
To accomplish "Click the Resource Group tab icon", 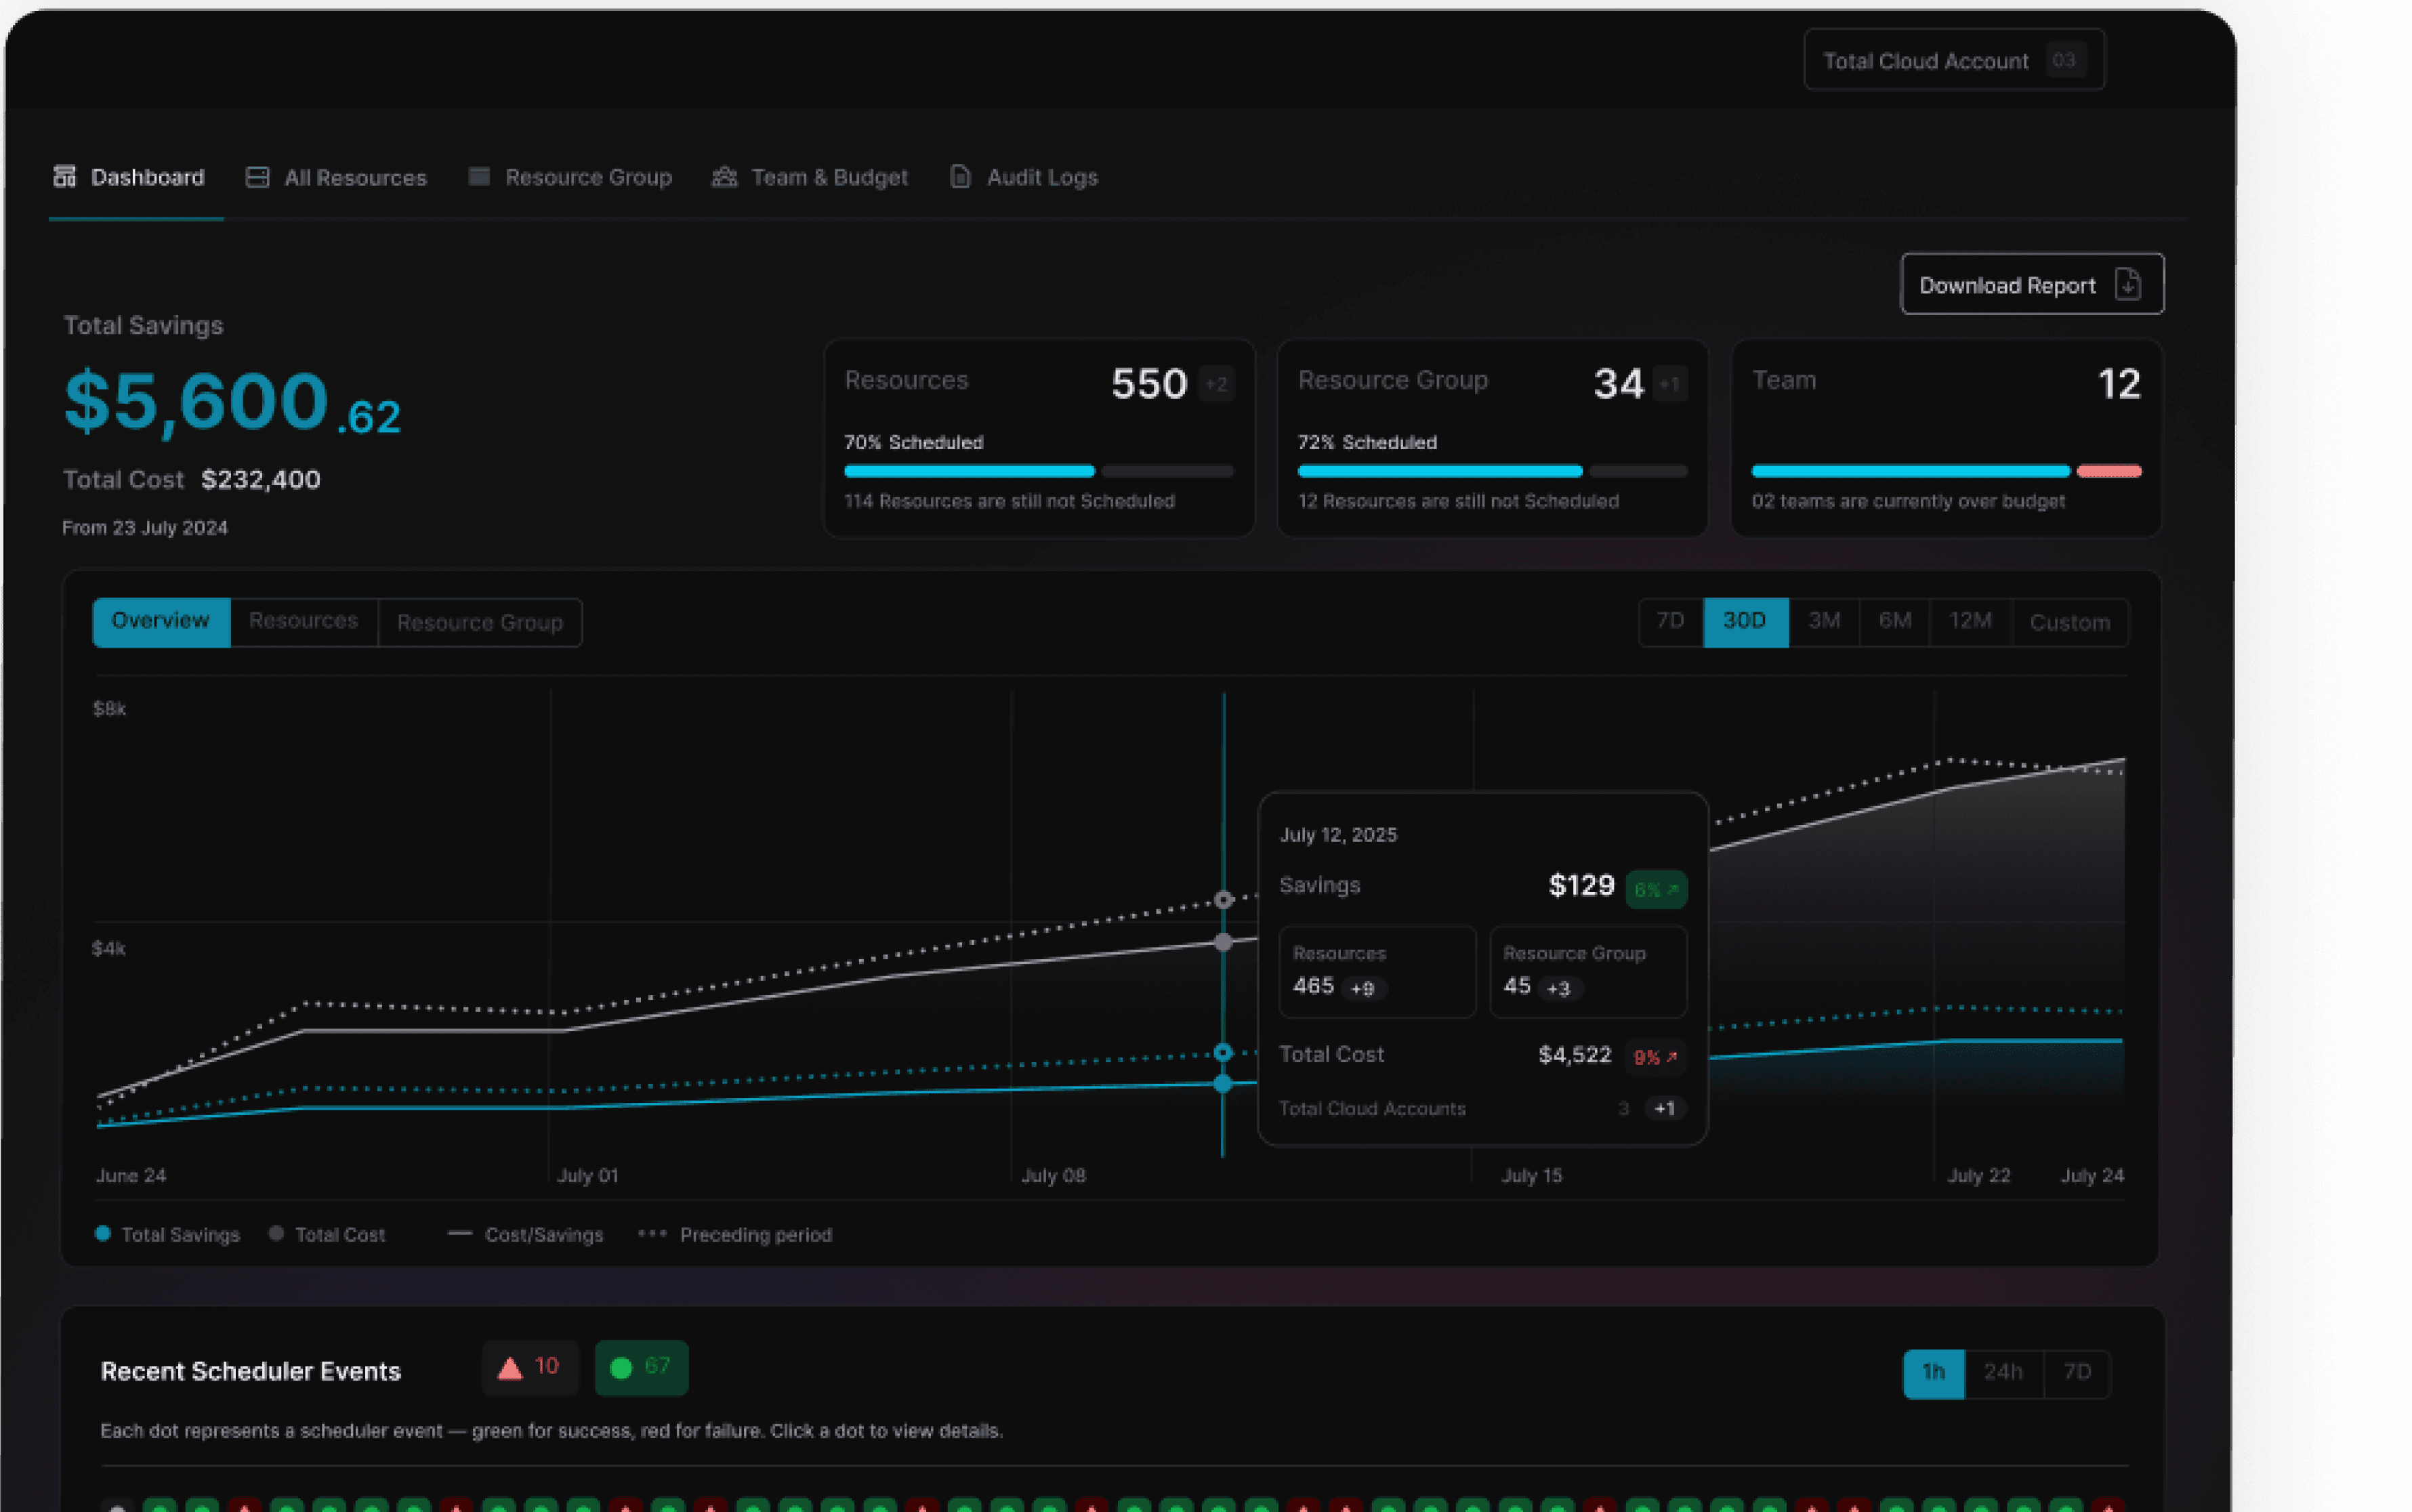I will point(479,177).
